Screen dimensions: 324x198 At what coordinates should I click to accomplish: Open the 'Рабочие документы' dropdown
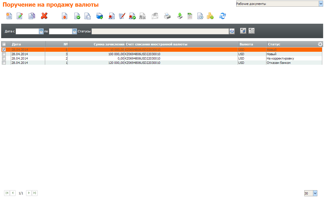[321, 4]
